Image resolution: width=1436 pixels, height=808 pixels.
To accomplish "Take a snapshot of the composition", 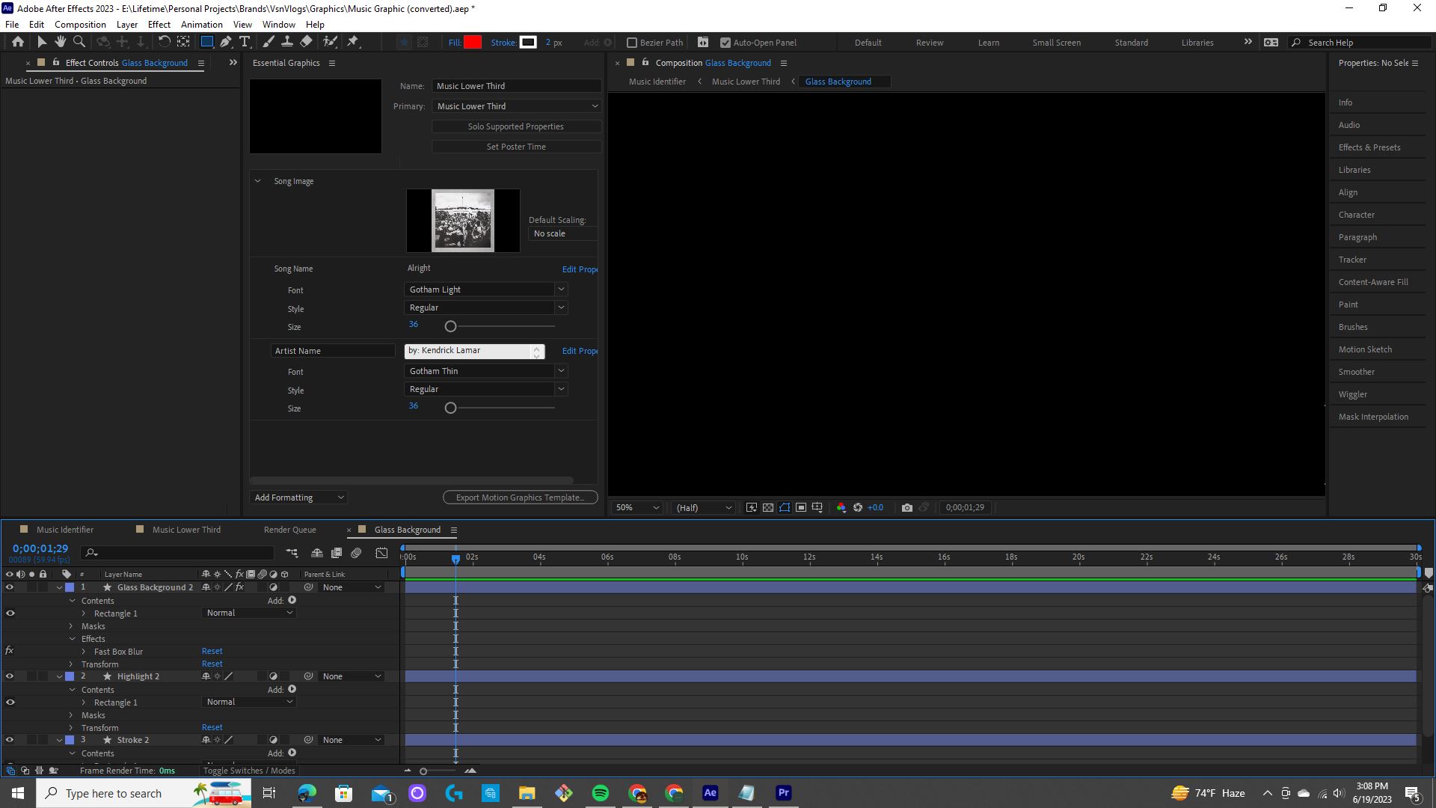I will click(x=907, y=507).
